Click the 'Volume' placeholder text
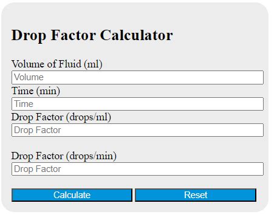Screen dimensions: 277x220 (29, 77)
